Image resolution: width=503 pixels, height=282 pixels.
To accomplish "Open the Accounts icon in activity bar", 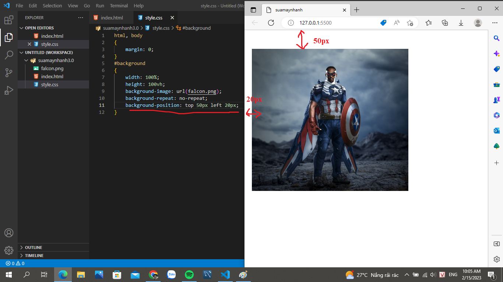I will [8, 233].
